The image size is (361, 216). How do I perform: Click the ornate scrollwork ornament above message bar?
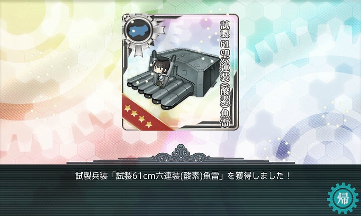tap(181, 154)
